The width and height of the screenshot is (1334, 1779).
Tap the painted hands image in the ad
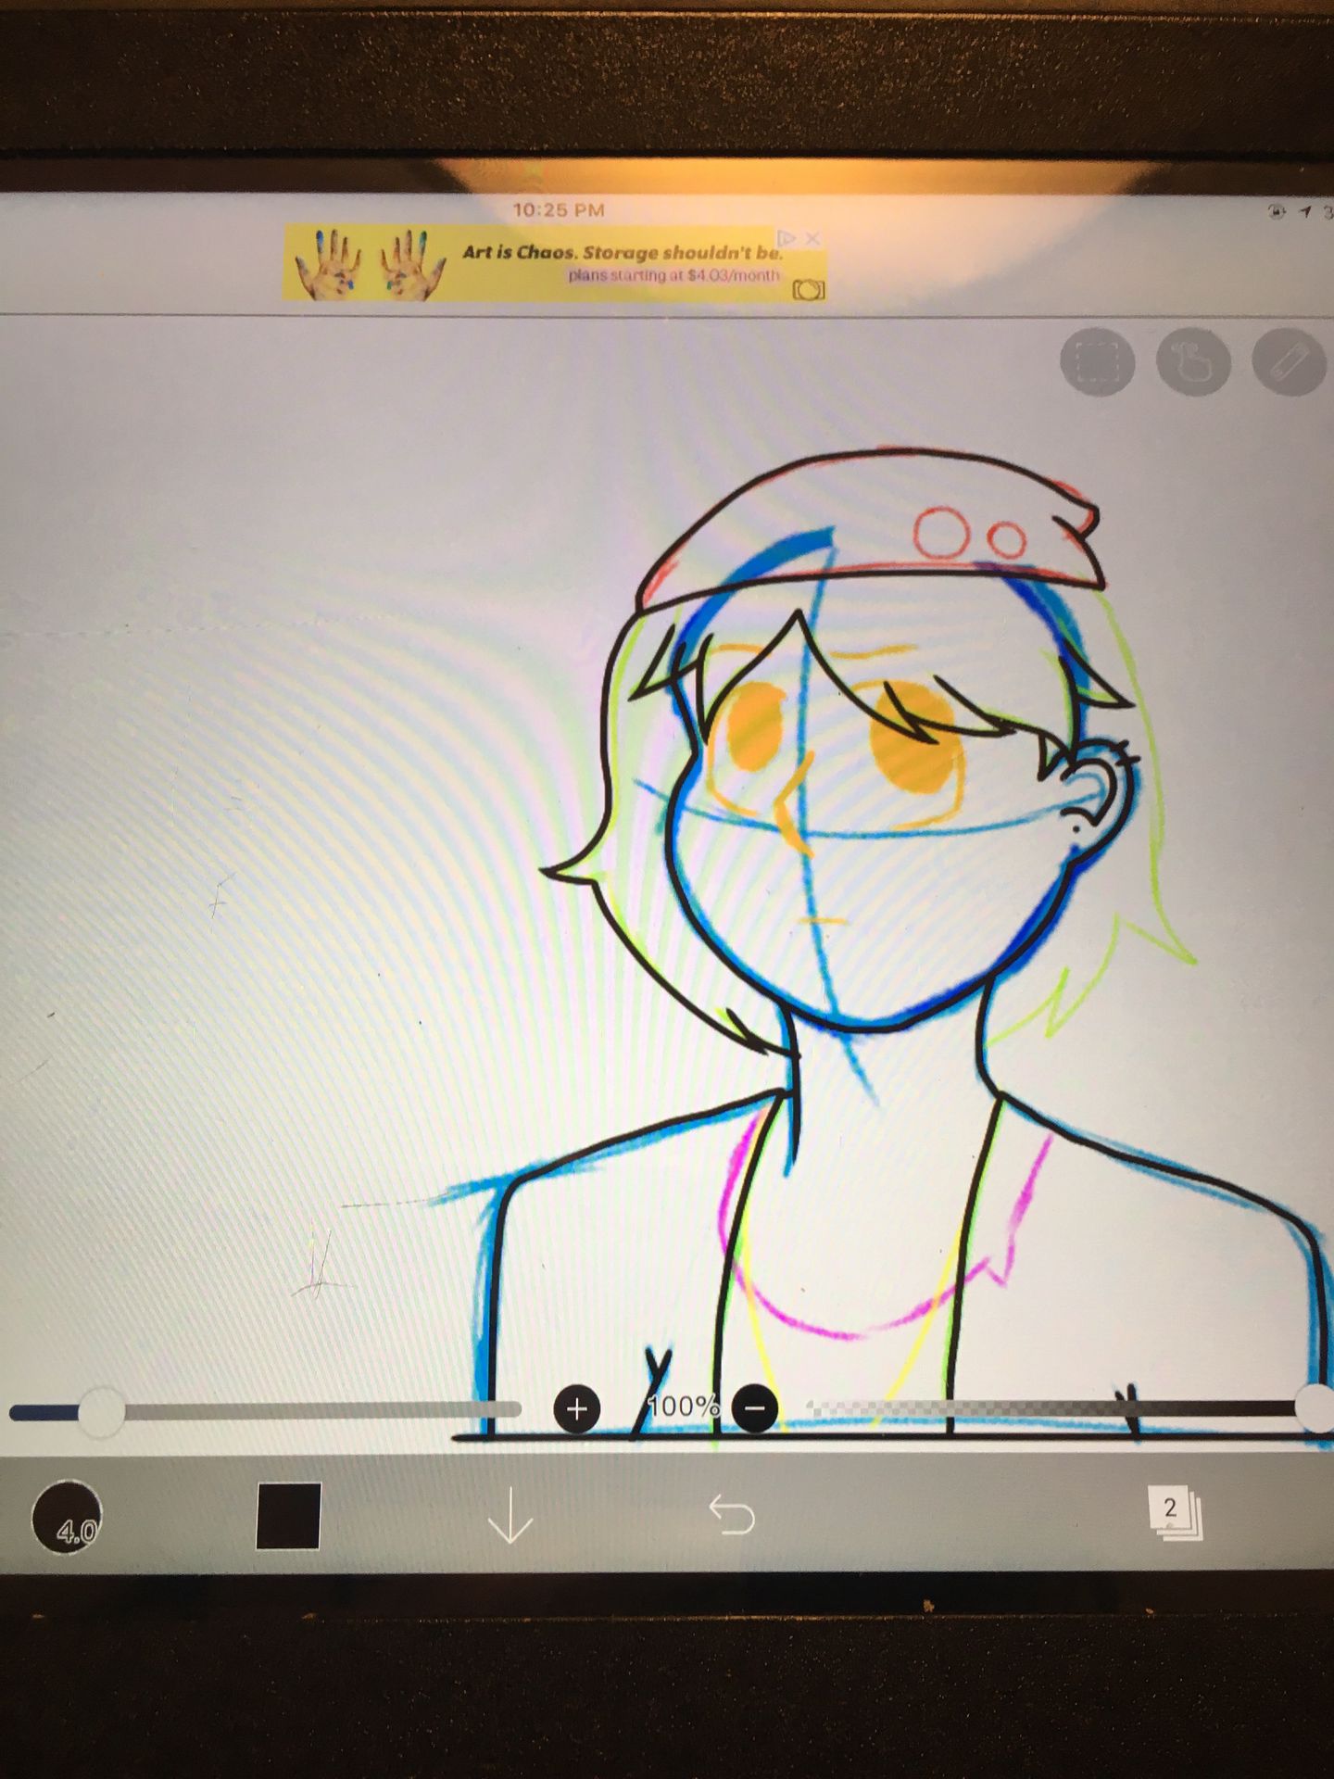[370, 265]
